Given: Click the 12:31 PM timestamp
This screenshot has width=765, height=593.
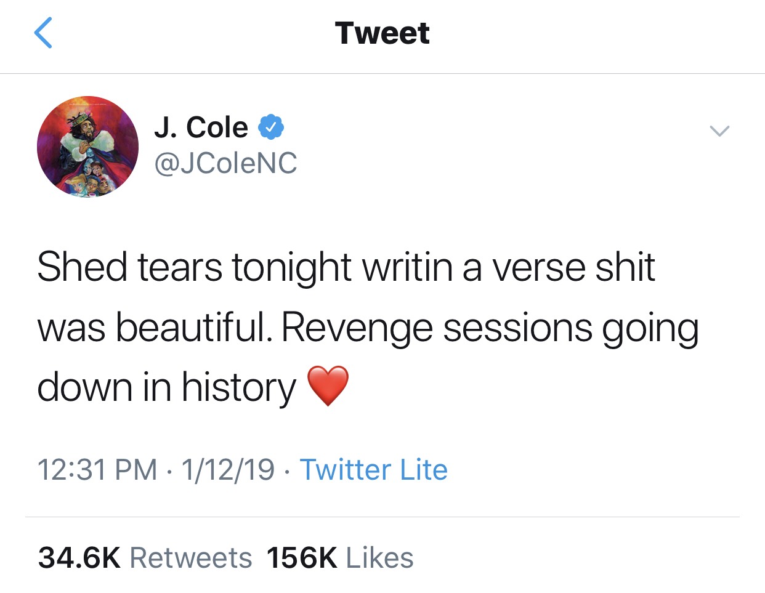Looking at the screenshot, I should point(97,469).
